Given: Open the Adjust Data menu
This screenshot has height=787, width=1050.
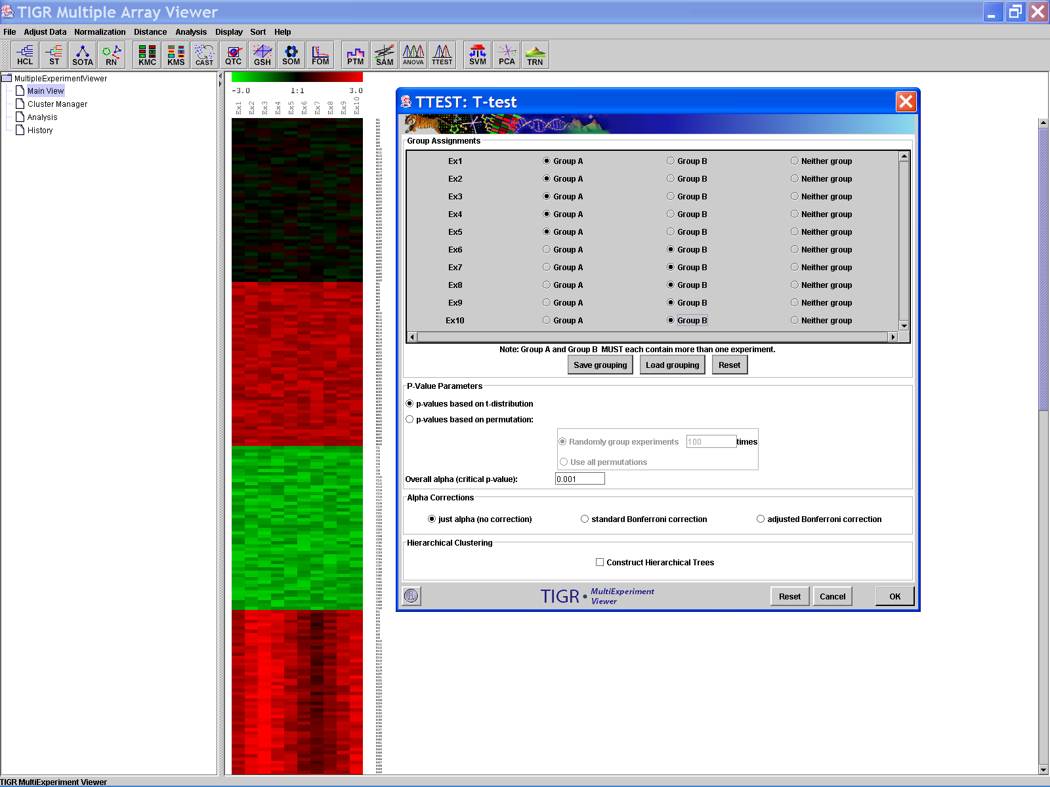Looking at the screenshot, I should pos(45,31).
